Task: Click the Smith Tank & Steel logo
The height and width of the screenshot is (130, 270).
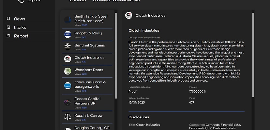Action: click(x=68, y=20)
